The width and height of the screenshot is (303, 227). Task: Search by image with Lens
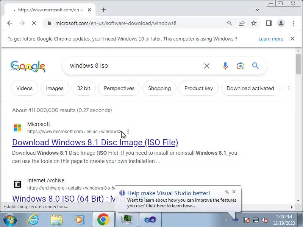(x=240, y=66)
